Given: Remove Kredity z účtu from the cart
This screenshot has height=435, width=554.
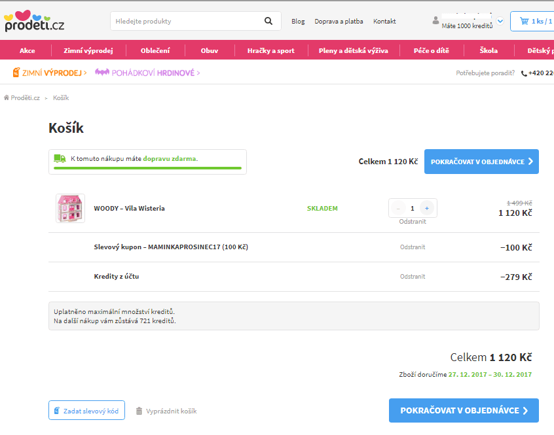Looking at the screenshot, I should [x=413, y=277].
